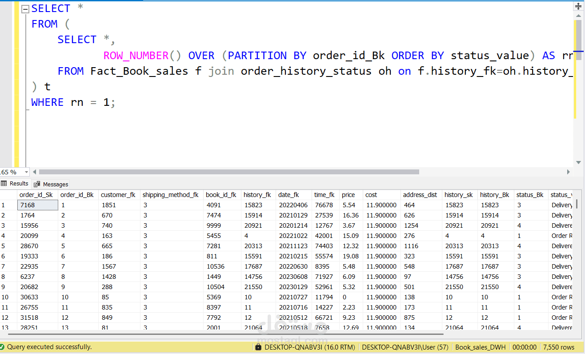Screen dimensions: 585x354
Task: Select the status_Bk column header
Action: click(530, 194)
